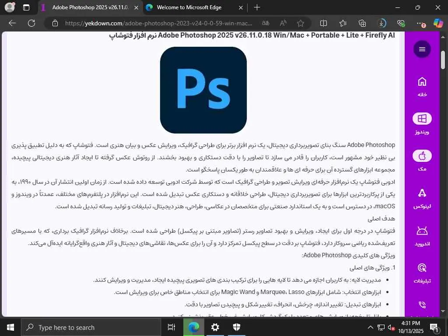Go to خانه home icon in sidebar
This screenshot has width=448, height=336.
pyautogui.click(x=422, y=82)
